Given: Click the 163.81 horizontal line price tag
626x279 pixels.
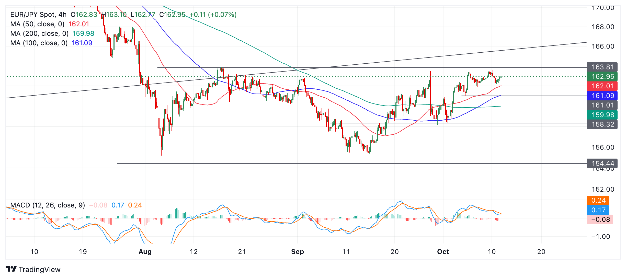Looking at the screenshot, I should click(x=602, y=67).
